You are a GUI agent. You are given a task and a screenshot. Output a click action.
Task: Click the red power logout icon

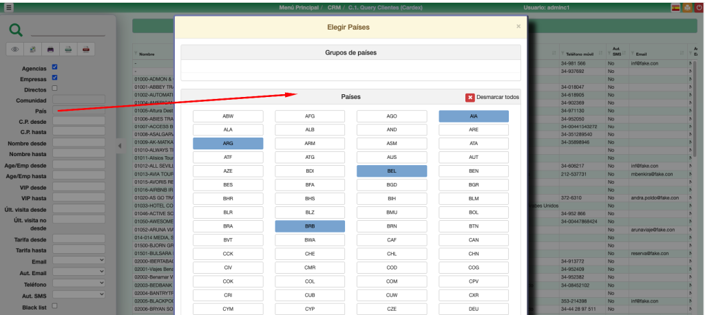click(698, 7)
